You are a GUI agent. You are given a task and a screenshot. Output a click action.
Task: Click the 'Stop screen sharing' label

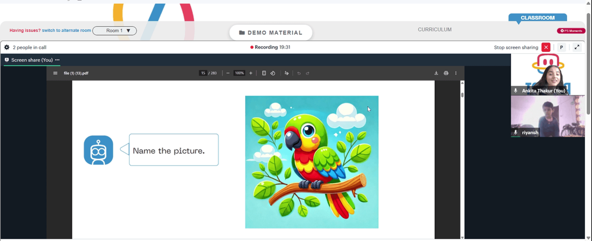tap(516, 47)
